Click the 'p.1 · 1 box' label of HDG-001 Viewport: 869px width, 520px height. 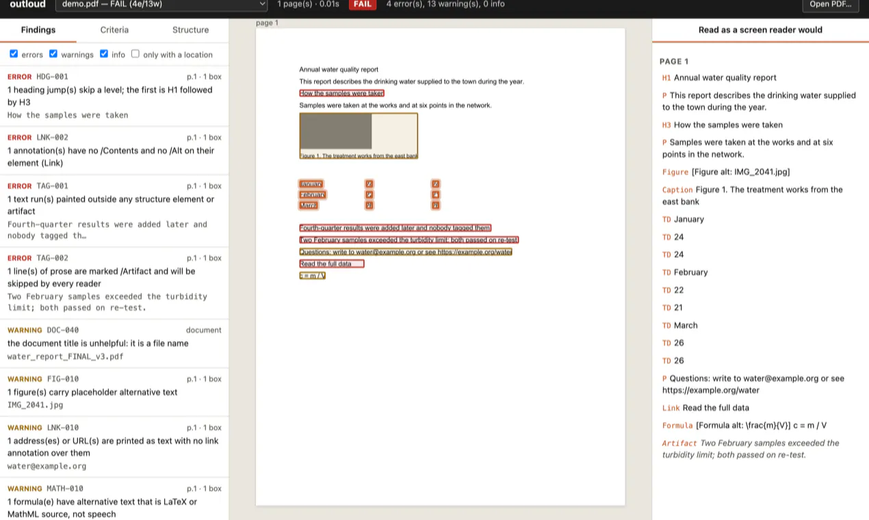tap(204, 77)
